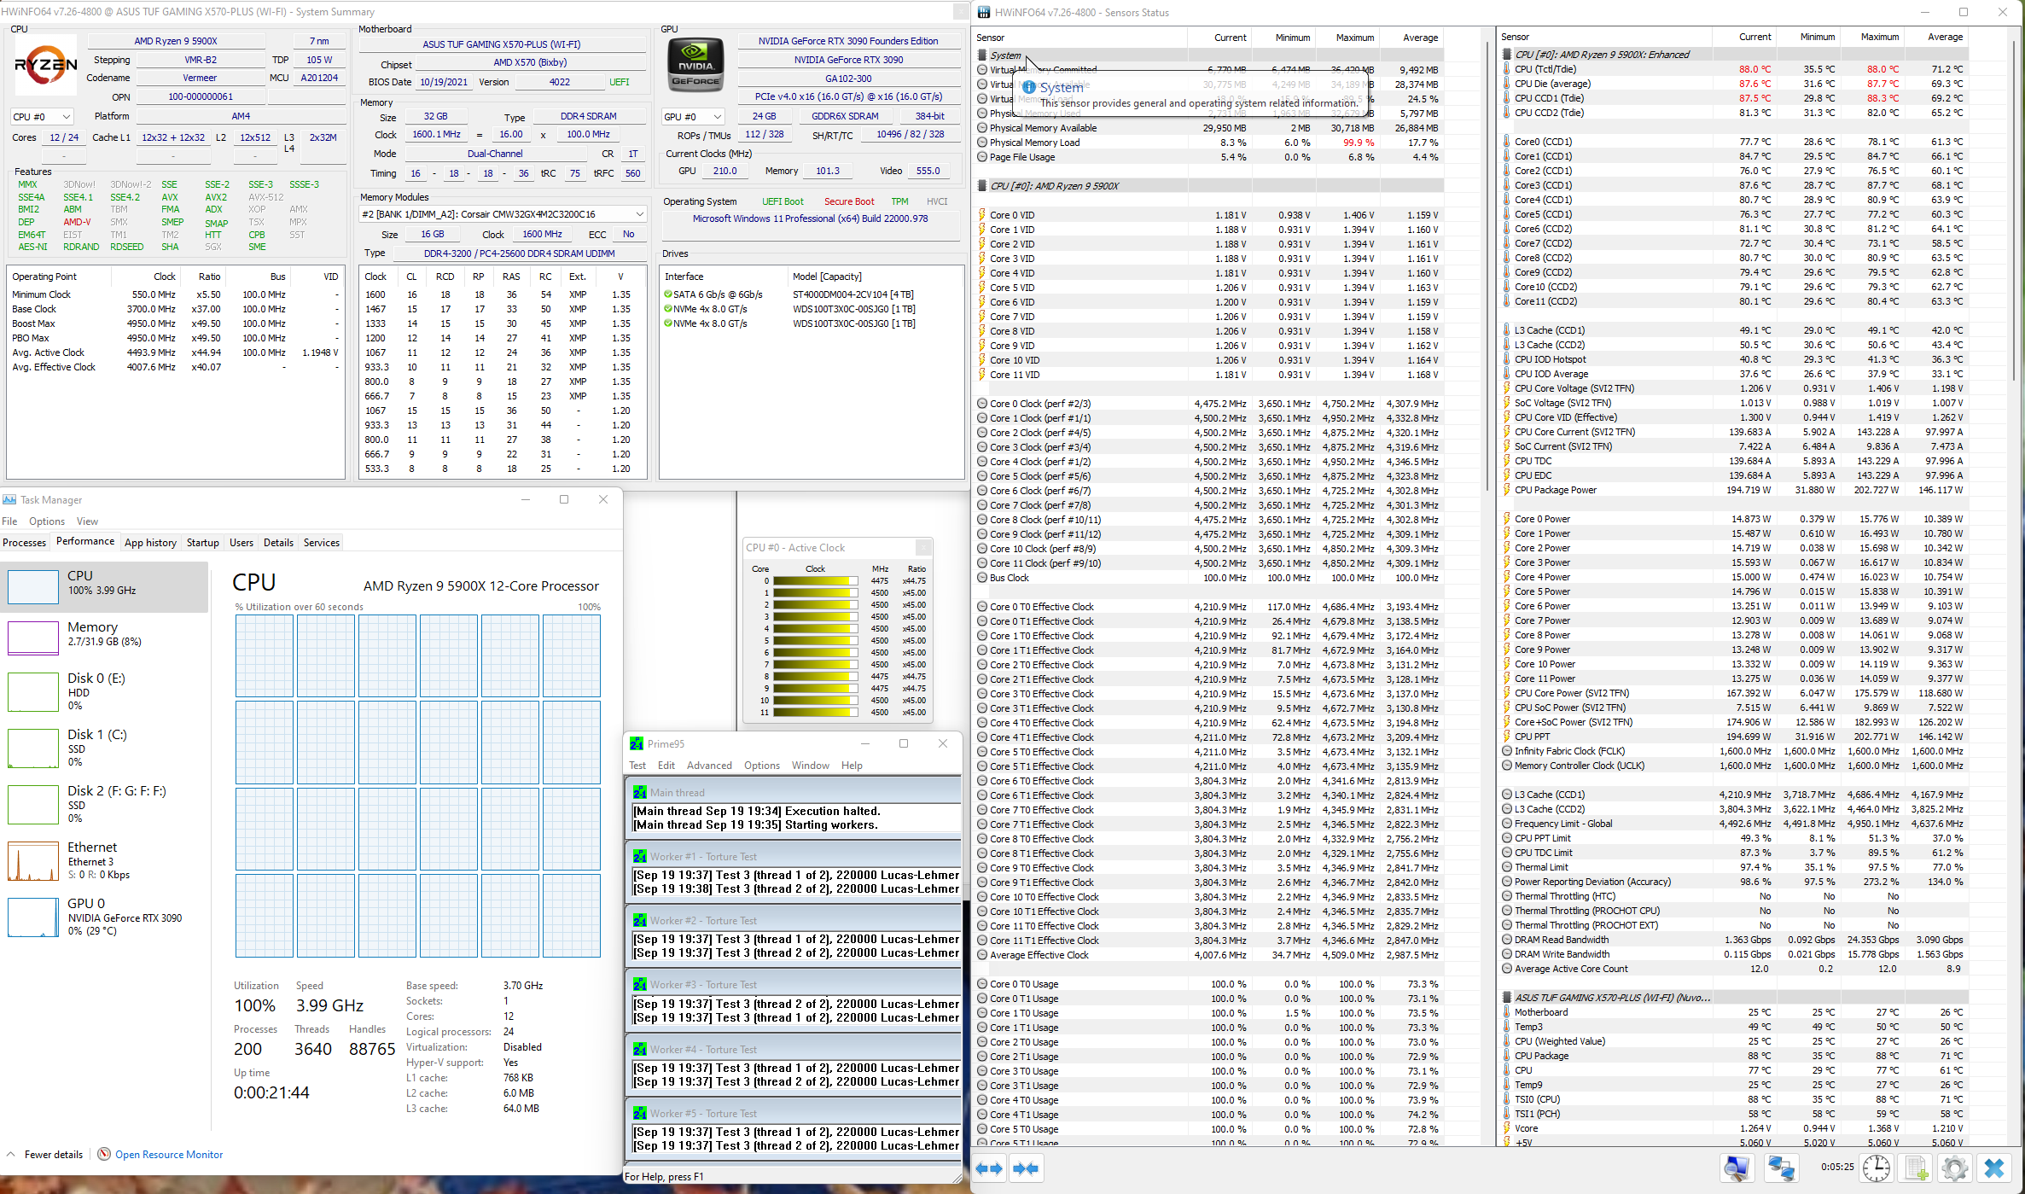Select the Disk 0 (E:) thumbnail in Task Manager
The image size is (2025, 1194).
(x=33, y=691)
